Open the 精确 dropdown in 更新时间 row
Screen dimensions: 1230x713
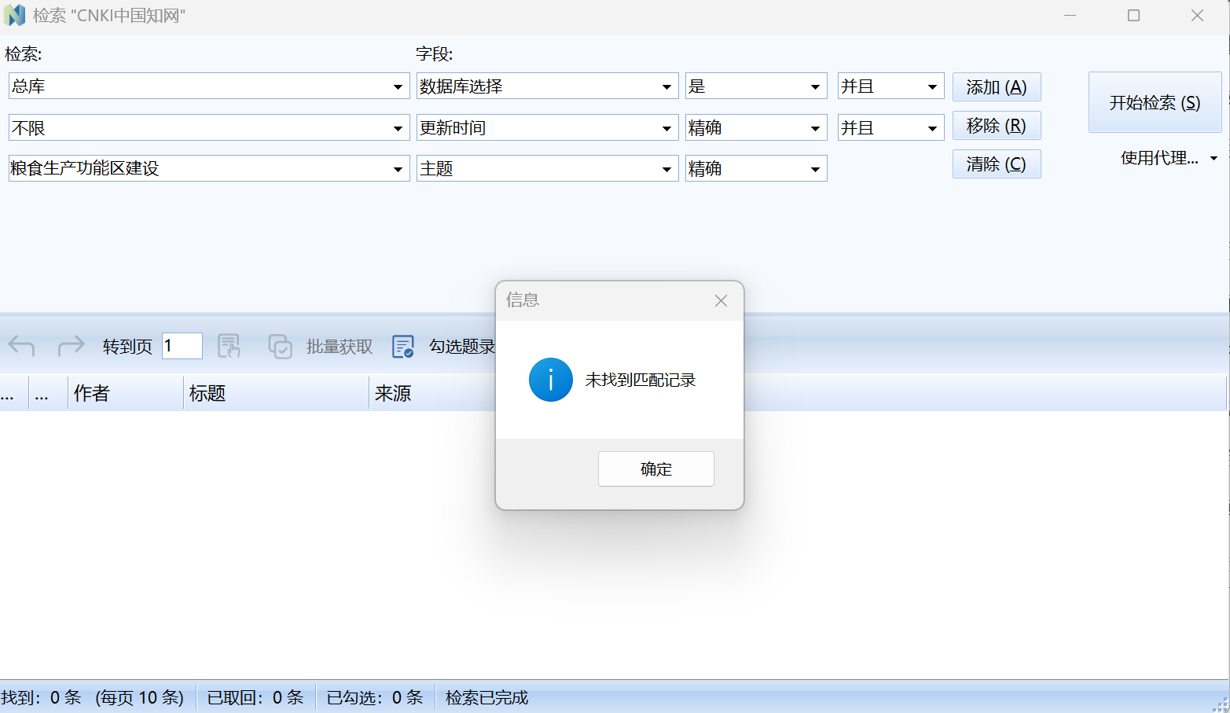[x=815, y=127]
